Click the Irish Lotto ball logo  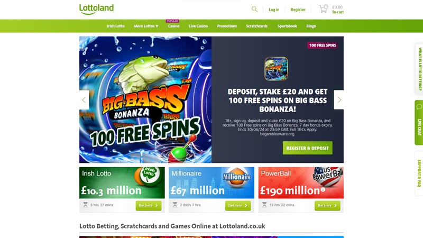tap(148, 177)
